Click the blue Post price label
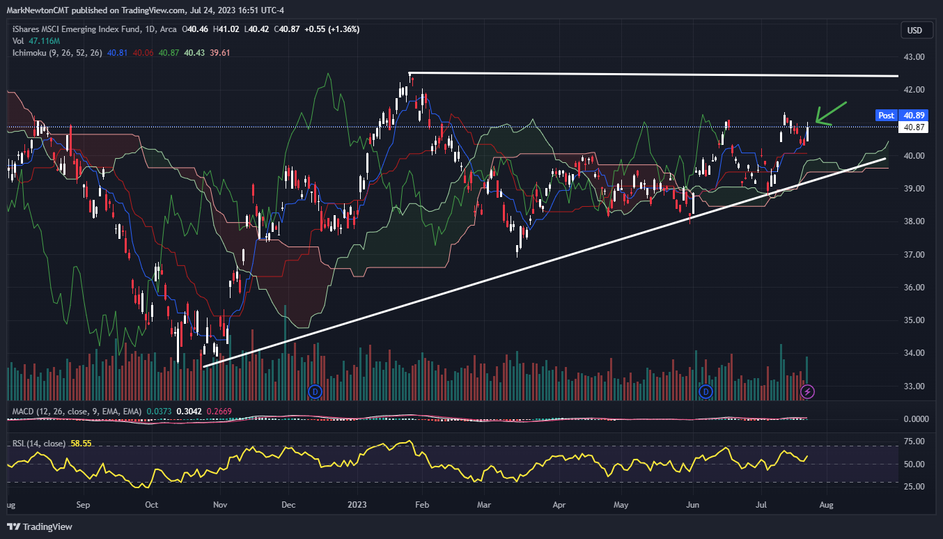Screen dimensions: 943x539 point(886,115)
